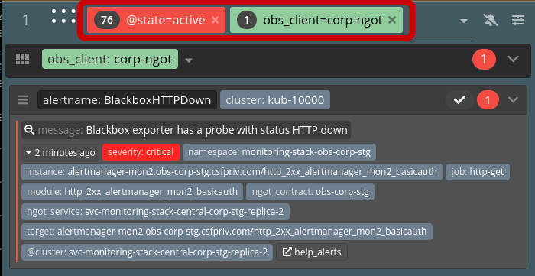Select the red severity: critical label

coord(141,152)
